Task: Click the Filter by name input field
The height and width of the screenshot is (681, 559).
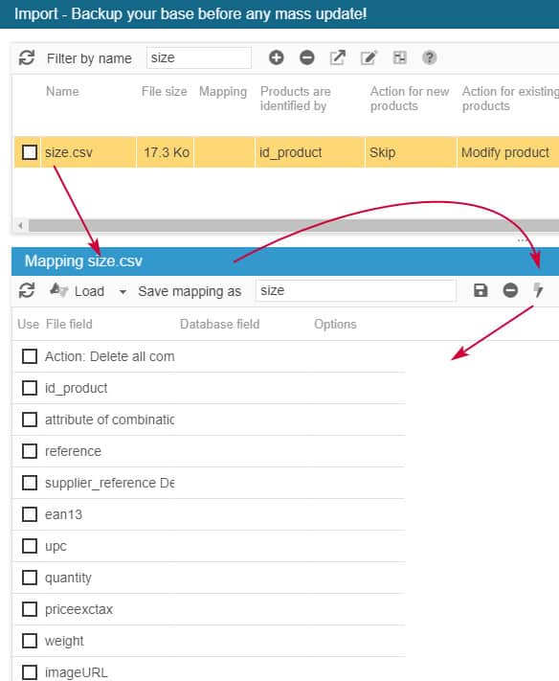Action: pyautogui.click(x=199, y=57)
